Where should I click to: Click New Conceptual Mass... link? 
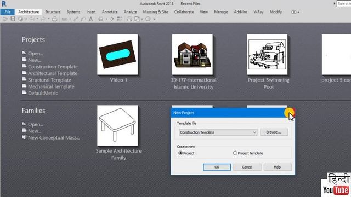pos(54,137)
